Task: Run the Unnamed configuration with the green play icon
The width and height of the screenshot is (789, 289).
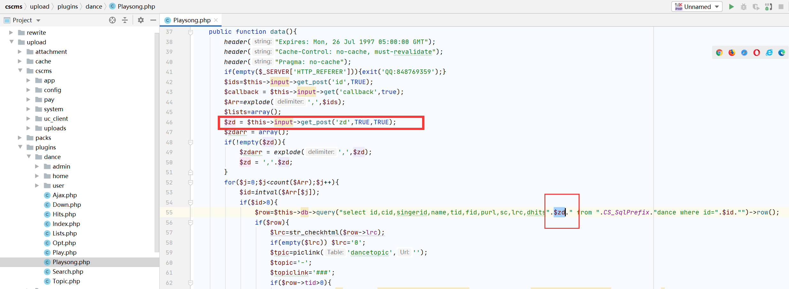Action: tap(731, 7)
